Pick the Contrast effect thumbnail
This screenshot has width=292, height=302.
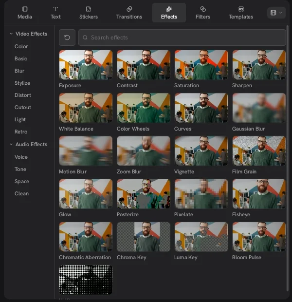coord(144,65)
